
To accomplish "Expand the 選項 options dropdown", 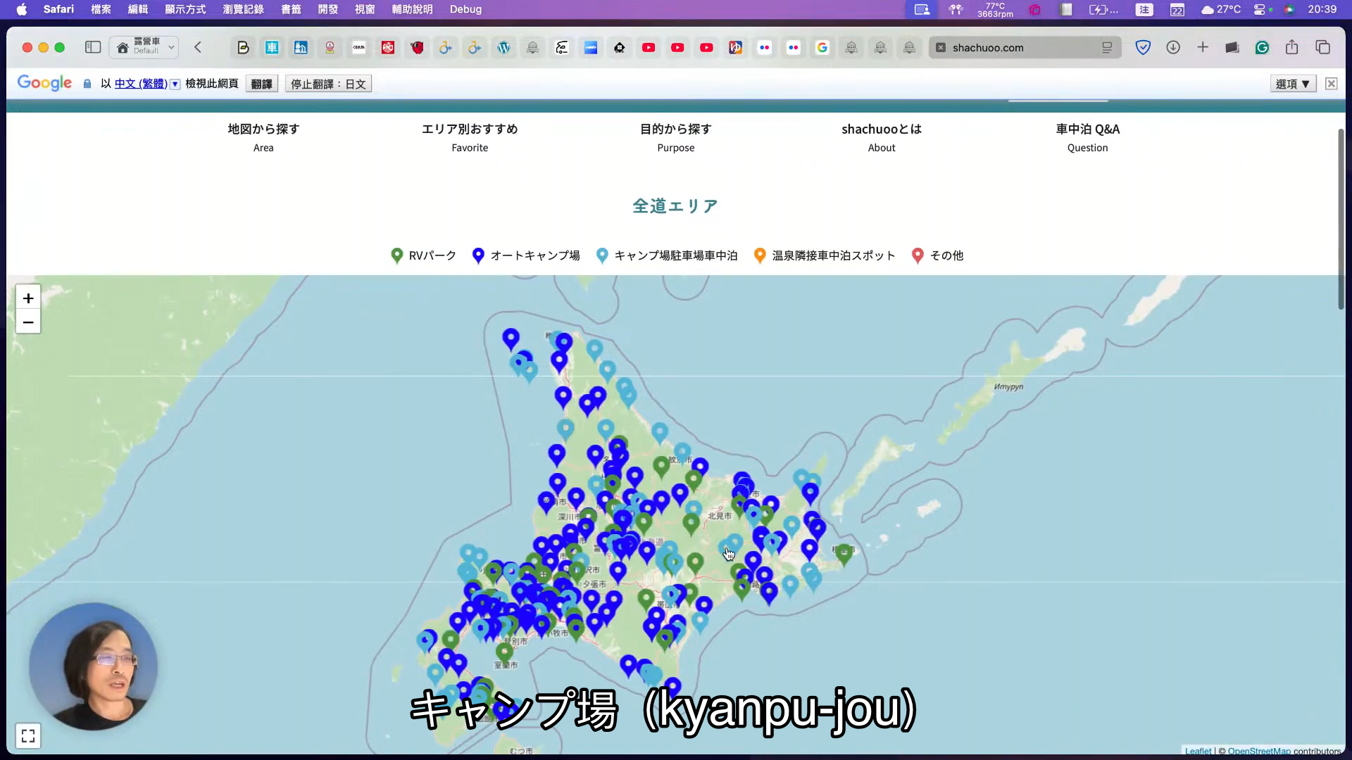I will 1293,84.
